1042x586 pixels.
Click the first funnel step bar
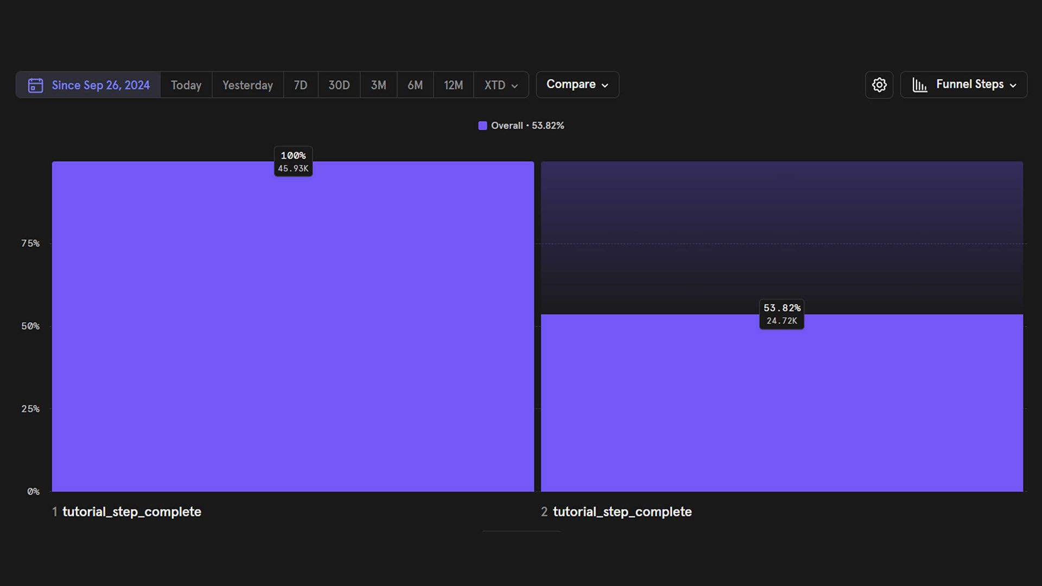(293, 327)
